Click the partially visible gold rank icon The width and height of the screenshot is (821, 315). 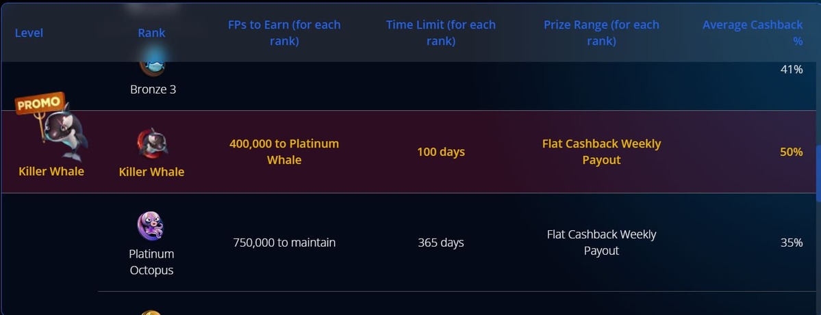click(x=151, y=312)
